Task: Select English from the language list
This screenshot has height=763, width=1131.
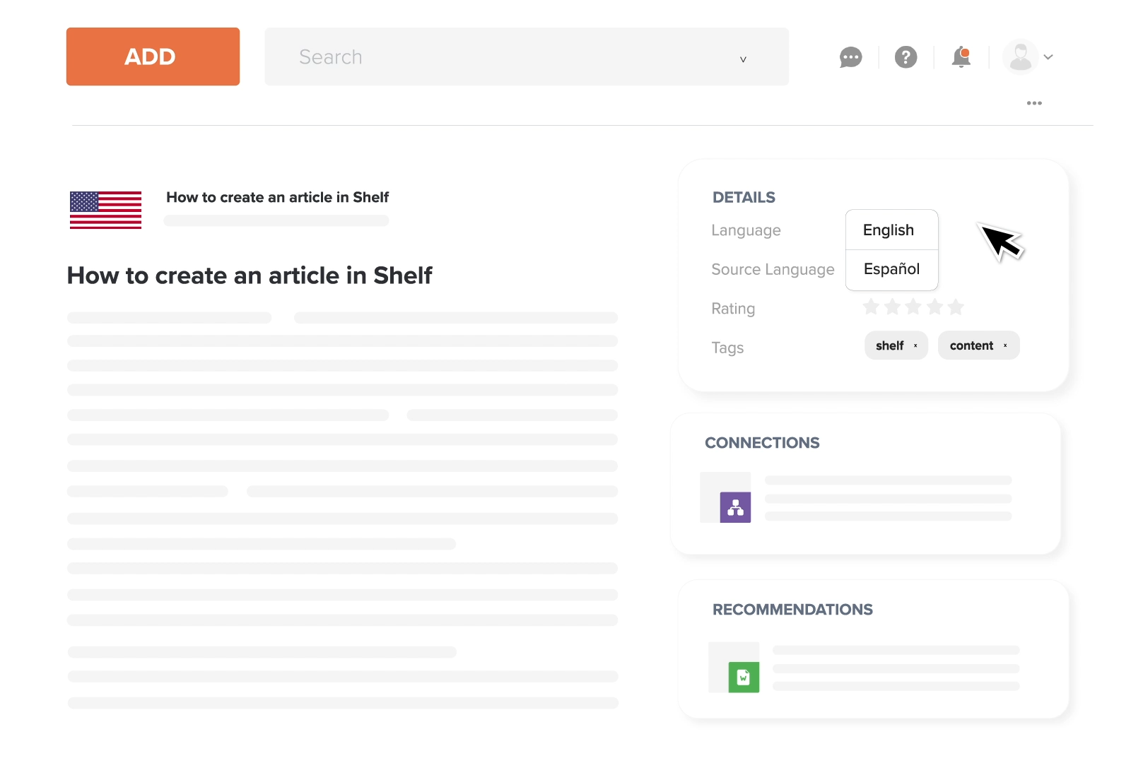Action: point(889,230)
